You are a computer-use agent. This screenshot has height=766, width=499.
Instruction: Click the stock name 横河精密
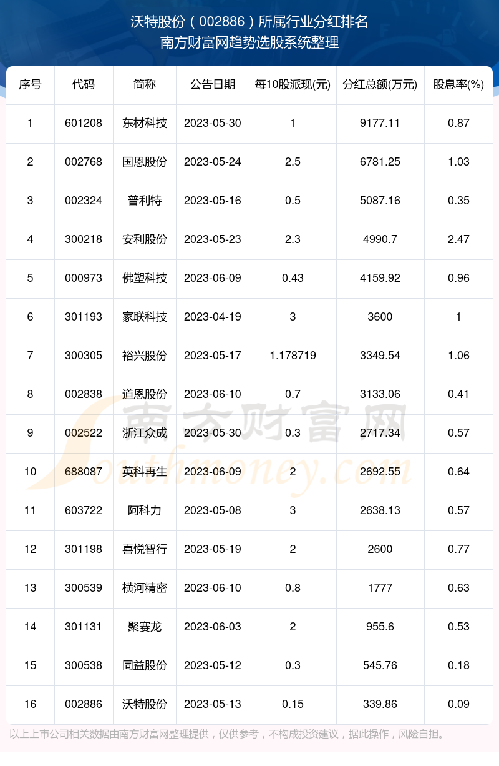[x=145, y=588]
